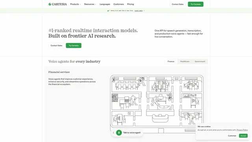This screenshot has width=252, height=142.
Task: Start the green microphone voice agent button
Action: 119,133
